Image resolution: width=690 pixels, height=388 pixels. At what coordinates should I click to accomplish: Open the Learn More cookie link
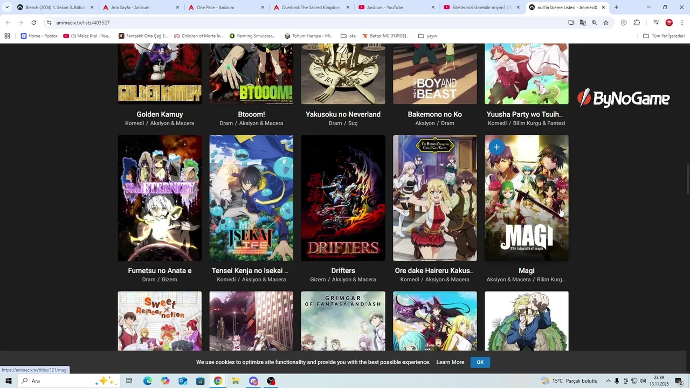click(450, 362)
